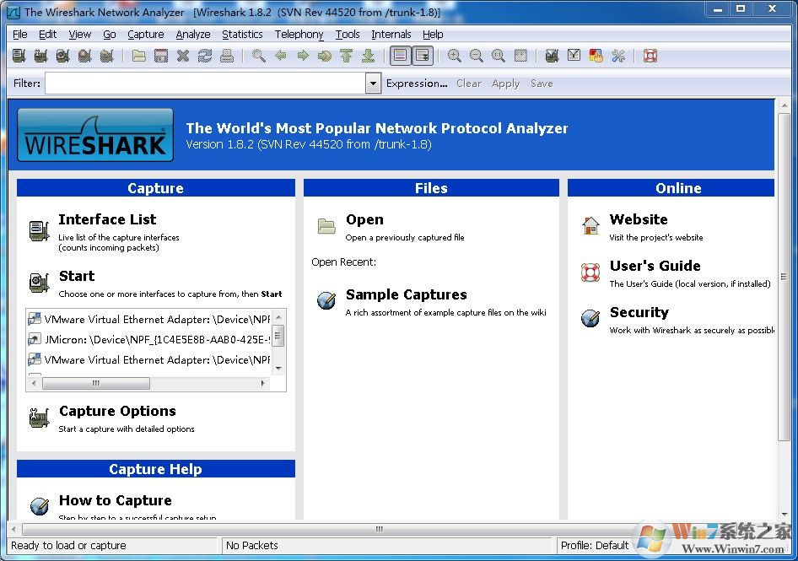This screenshot has width=798, height=561.
Task: Open a capture file using the folder icon
Action: click(138, 55)
